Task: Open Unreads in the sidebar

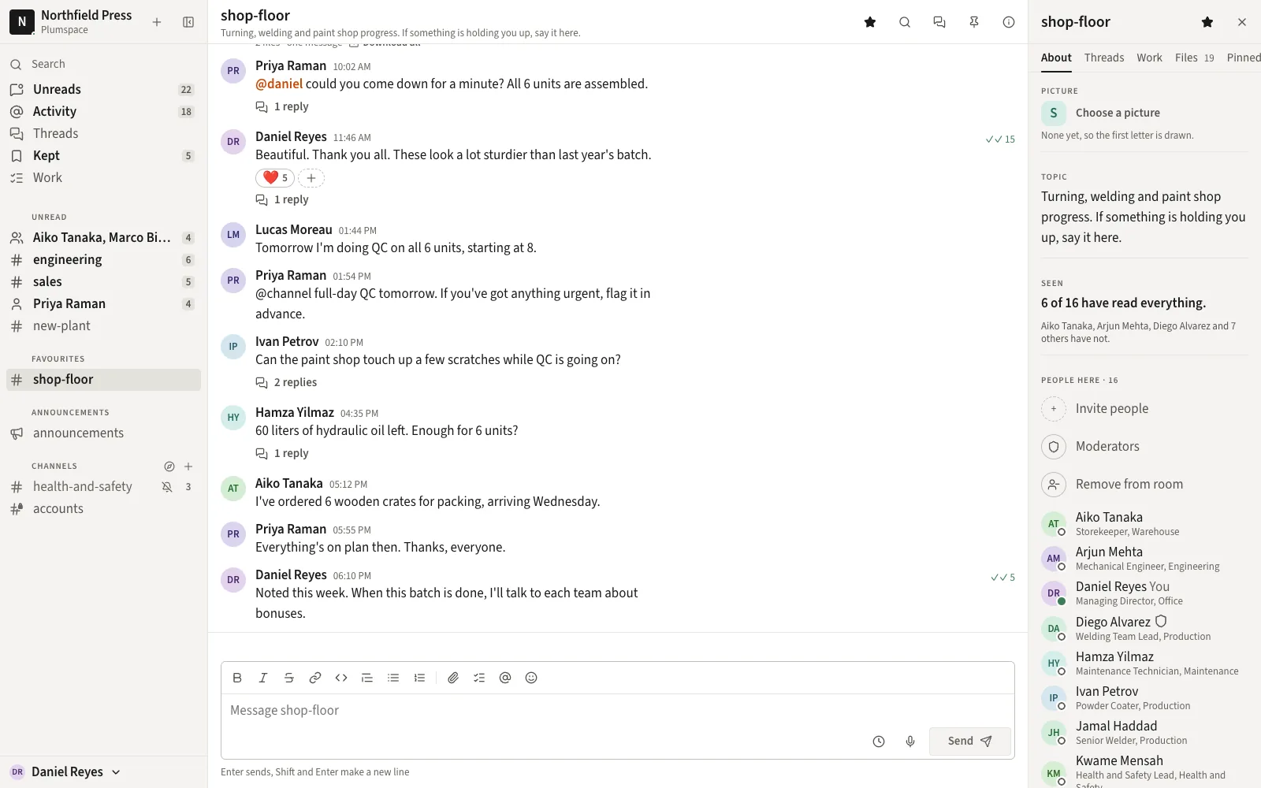Action: click(103, 89)
